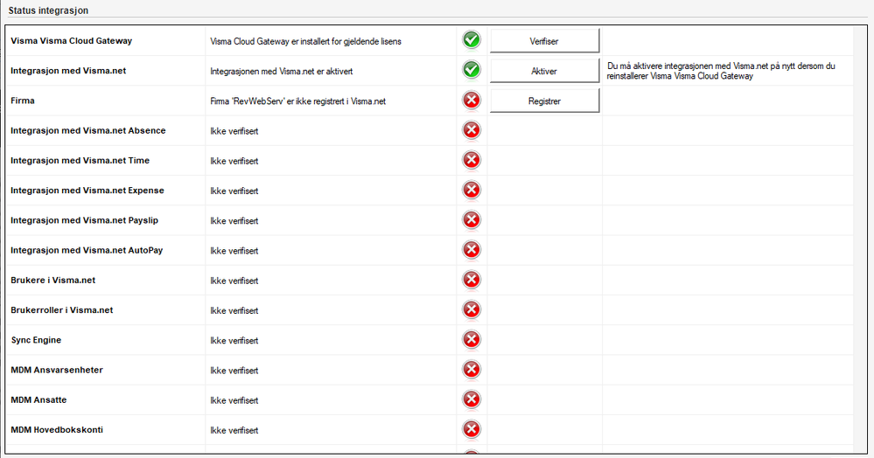Click red status icon for Visma.net Time
This screenshot has height=458, width=874.
[x=472, y=161]
